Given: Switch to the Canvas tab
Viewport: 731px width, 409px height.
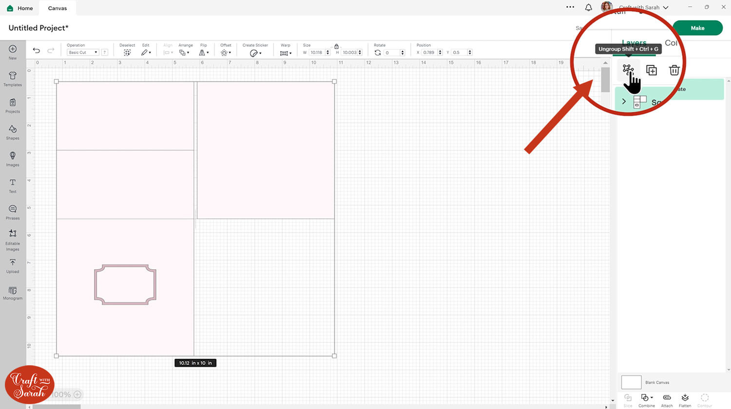Looking at the screenshot, I should [x=58, y=8].
